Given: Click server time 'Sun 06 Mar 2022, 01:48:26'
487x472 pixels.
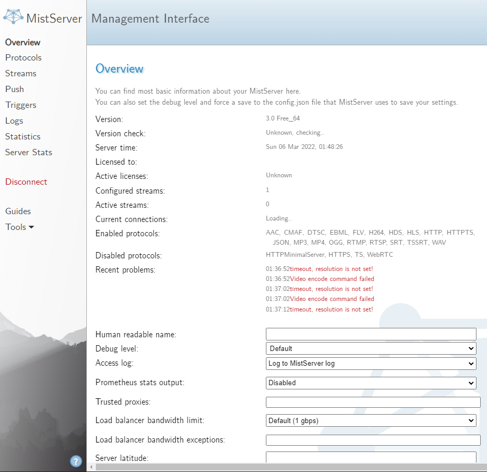Looking at the screenshot, I should [x=304, y=147].
